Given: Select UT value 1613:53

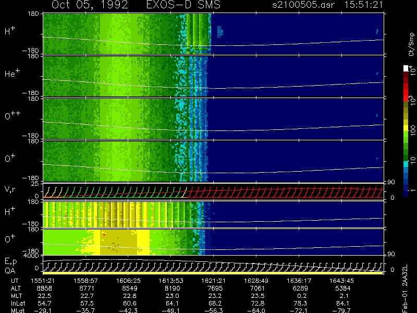Looking at the screenshot, I should [x=171, y=281].
